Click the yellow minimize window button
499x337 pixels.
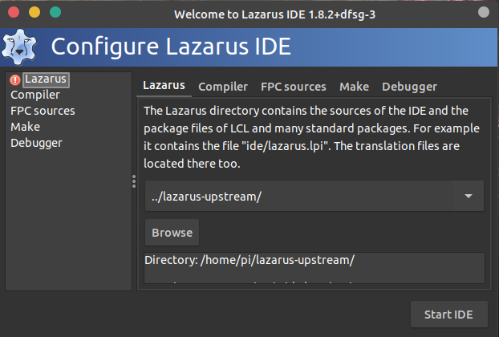(34, 12)
